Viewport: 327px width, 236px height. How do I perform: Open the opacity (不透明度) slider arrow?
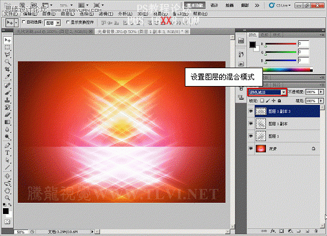tap(321, 92)
